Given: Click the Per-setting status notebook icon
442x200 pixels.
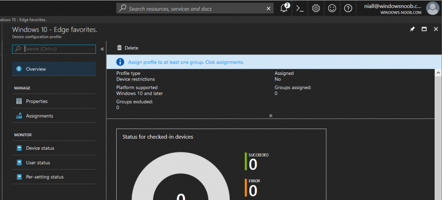Looking at the screenshot, I should 19,177.
